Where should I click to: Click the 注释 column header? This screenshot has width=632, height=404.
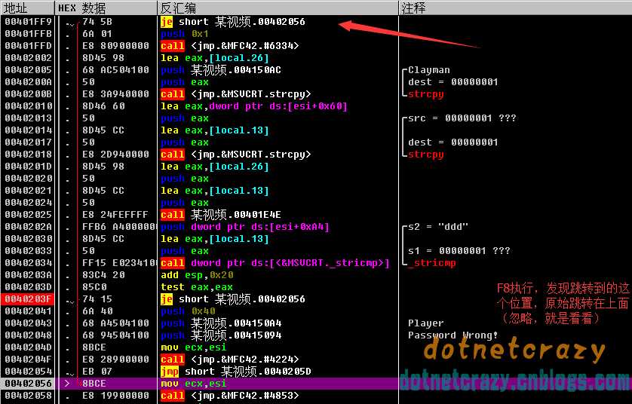(515, 8)
